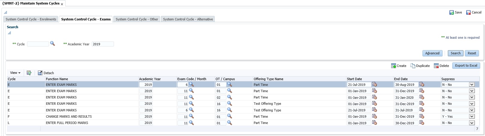Click the Save icon button
This screenshot has height=136, width=485.
tap(452, 13)
